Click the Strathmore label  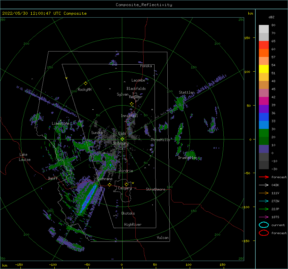(156, 189)
